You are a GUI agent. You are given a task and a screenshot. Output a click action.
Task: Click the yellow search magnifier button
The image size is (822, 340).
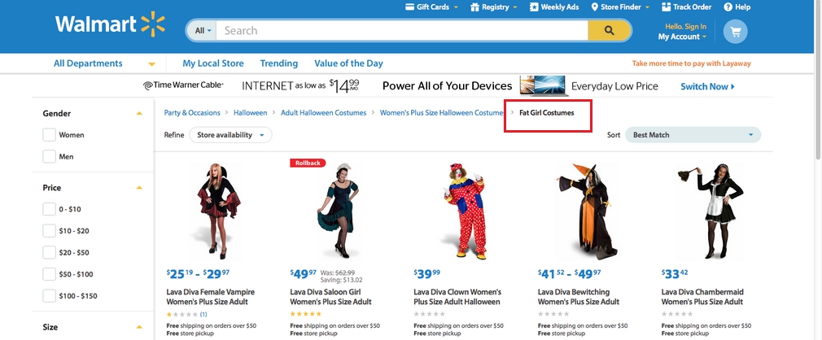[609, 30]
